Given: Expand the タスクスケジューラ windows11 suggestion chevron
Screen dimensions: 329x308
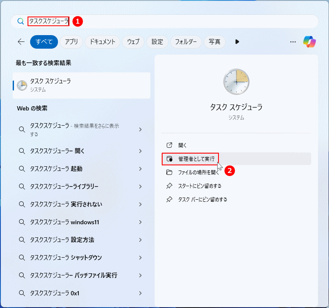Looking at the screenshot, I should (141, 222).
